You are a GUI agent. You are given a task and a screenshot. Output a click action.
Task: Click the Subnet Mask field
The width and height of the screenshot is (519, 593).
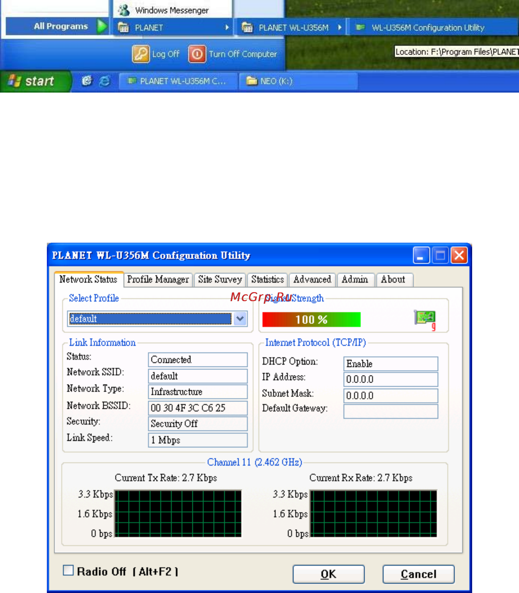391,396
